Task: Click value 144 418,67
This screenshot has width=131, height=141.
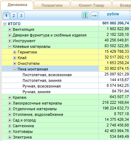Action: [x=119, y=80]
